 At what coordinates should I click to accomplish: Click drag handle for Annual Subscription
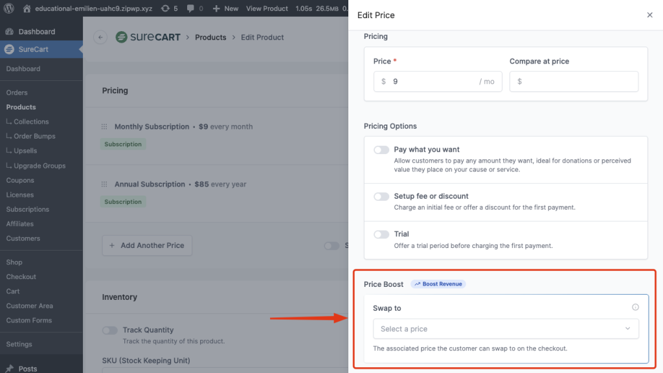pyautogui.click(x=104, y=185)
